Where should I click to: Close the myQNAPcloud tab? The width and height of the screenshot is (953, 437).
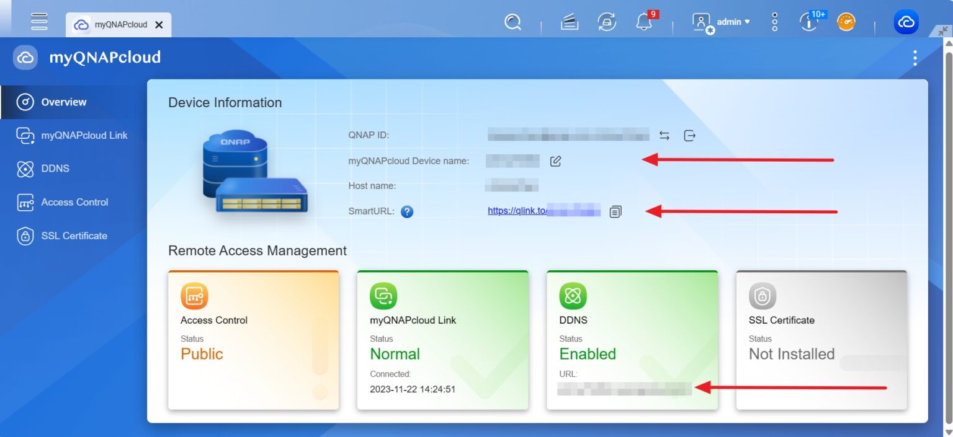pyautogui.click(x=159, y=25)
